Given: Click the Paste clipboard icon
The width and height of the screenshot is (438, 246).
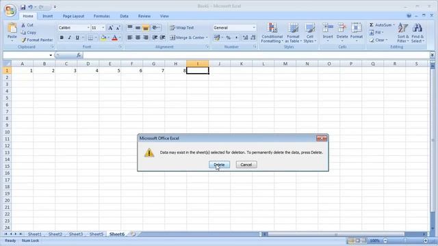Looking at the screenshot, I should click(x=12, y=28).
